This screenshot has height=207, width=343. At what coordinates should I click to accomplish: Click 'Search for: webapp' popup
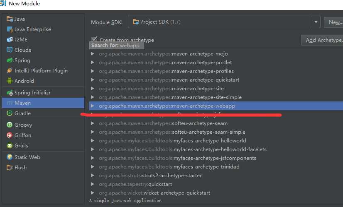point(117,46)
